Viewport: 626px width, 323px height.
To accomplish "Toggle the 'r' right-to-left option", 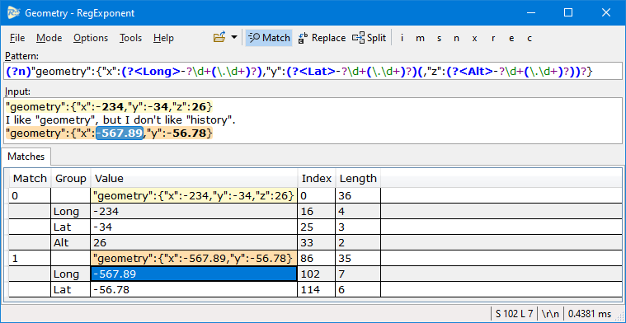I will [x=493, y=38].
